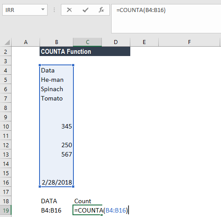221x217 pixels.
Task: Click the Select All corner triangle
Action: tap(7, 42)
